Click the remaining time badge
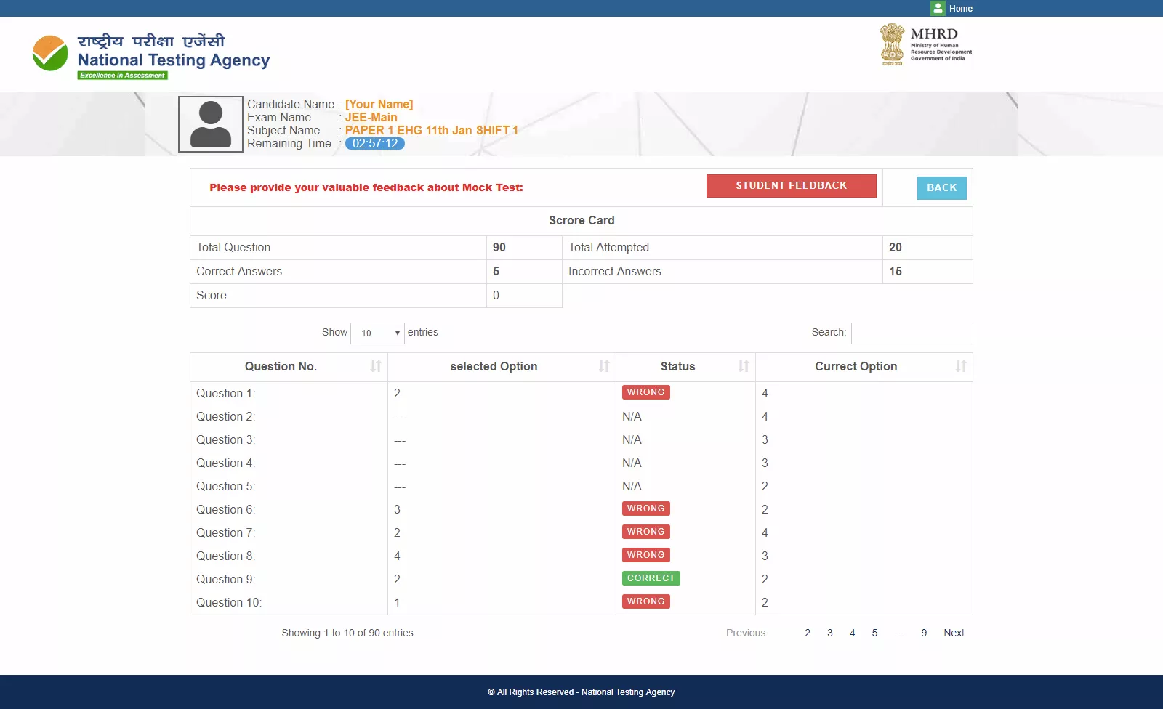The image size is (1163, 709). [374, 143]
